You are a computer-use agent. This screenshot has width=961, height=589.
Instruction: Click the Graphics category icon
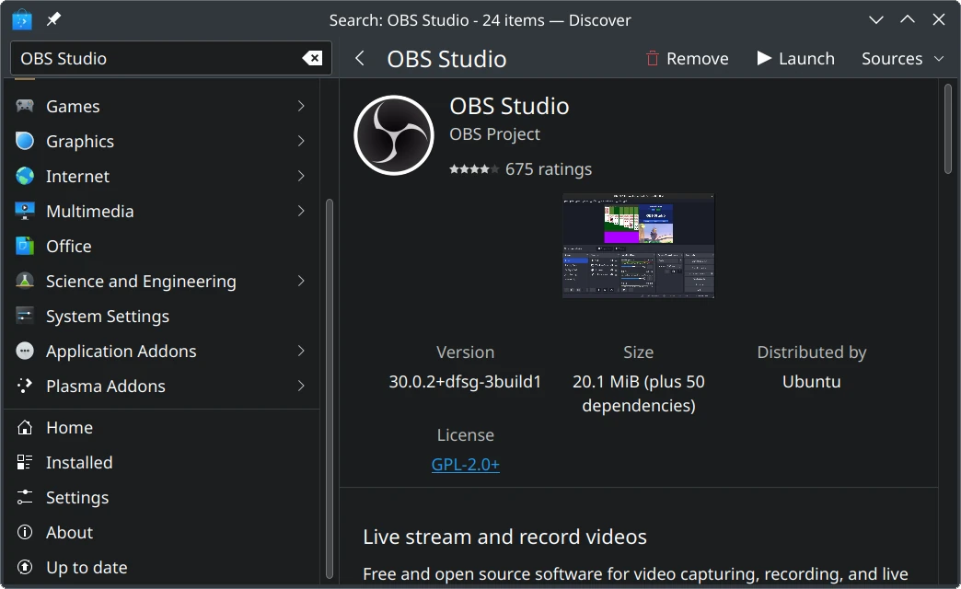coord(25,141)
